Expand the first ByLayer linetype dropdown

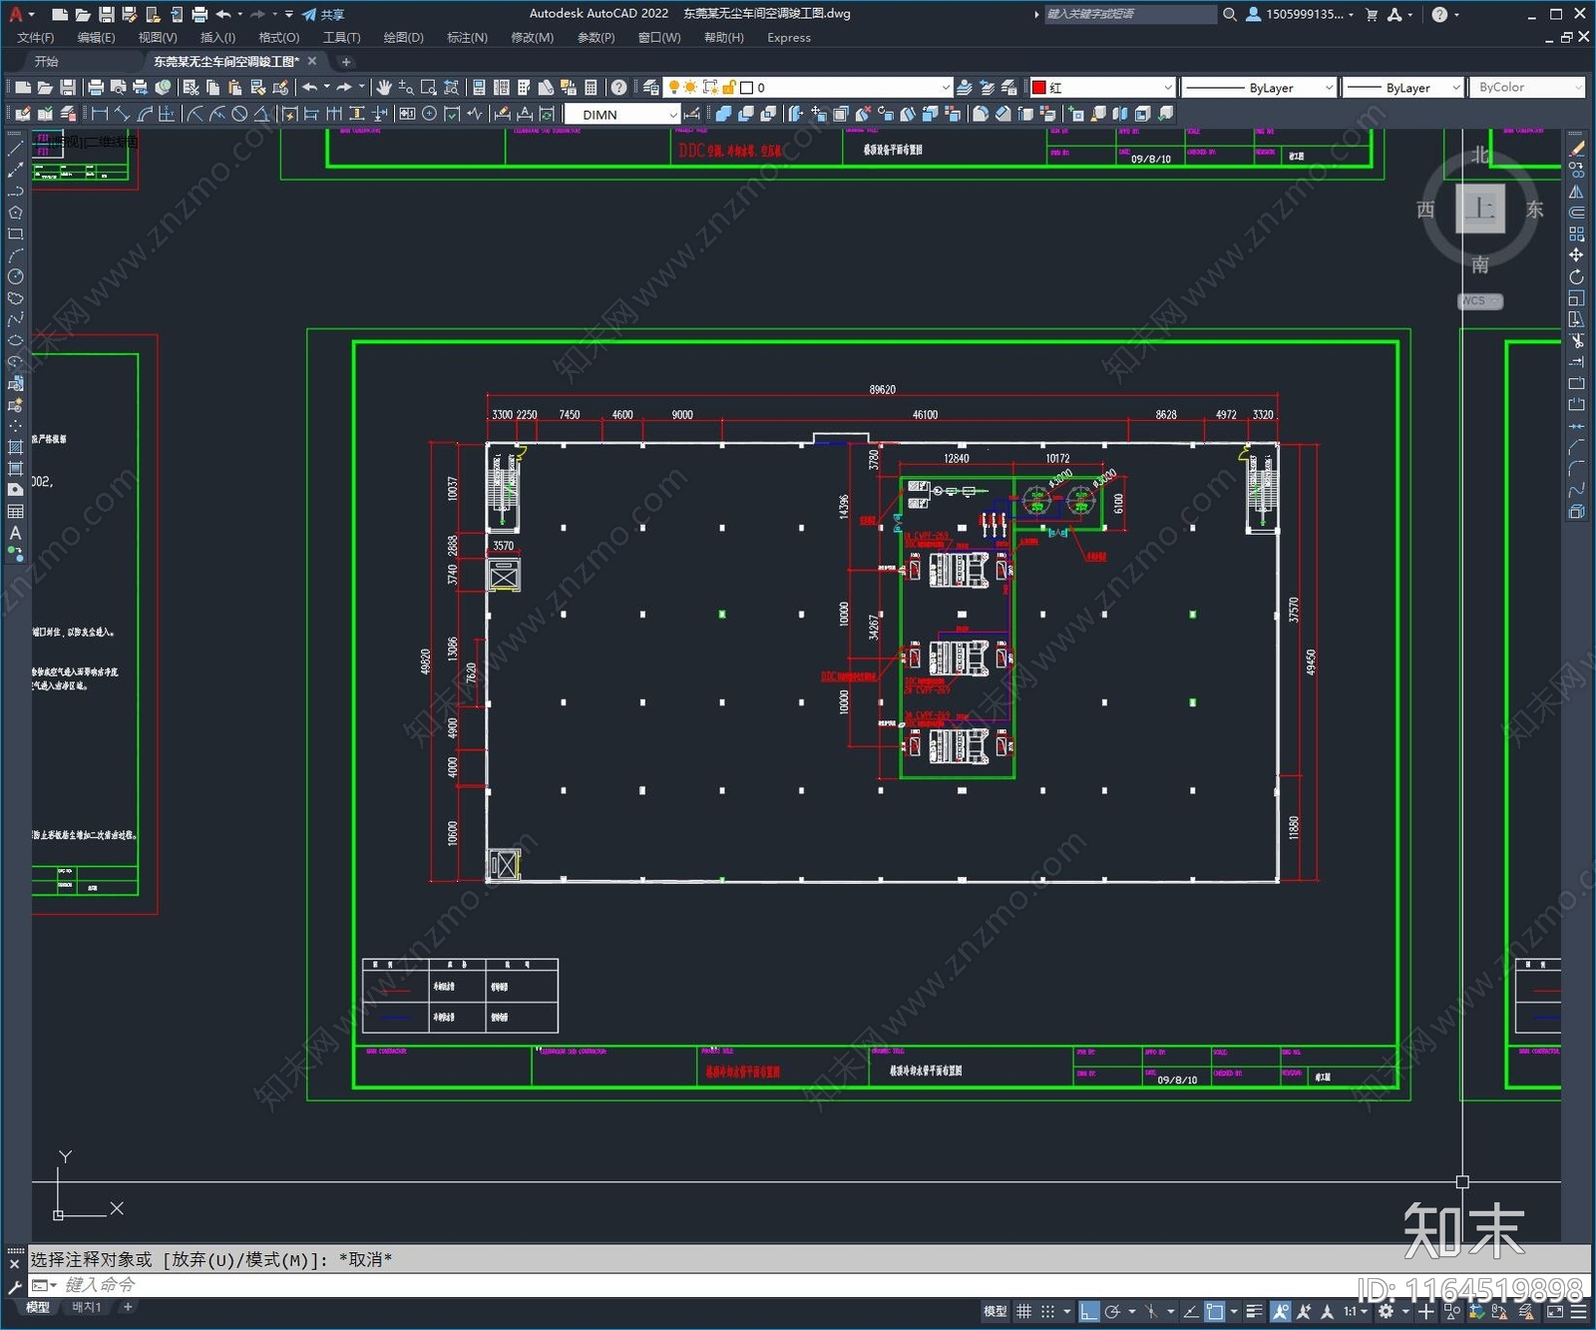1259,88
